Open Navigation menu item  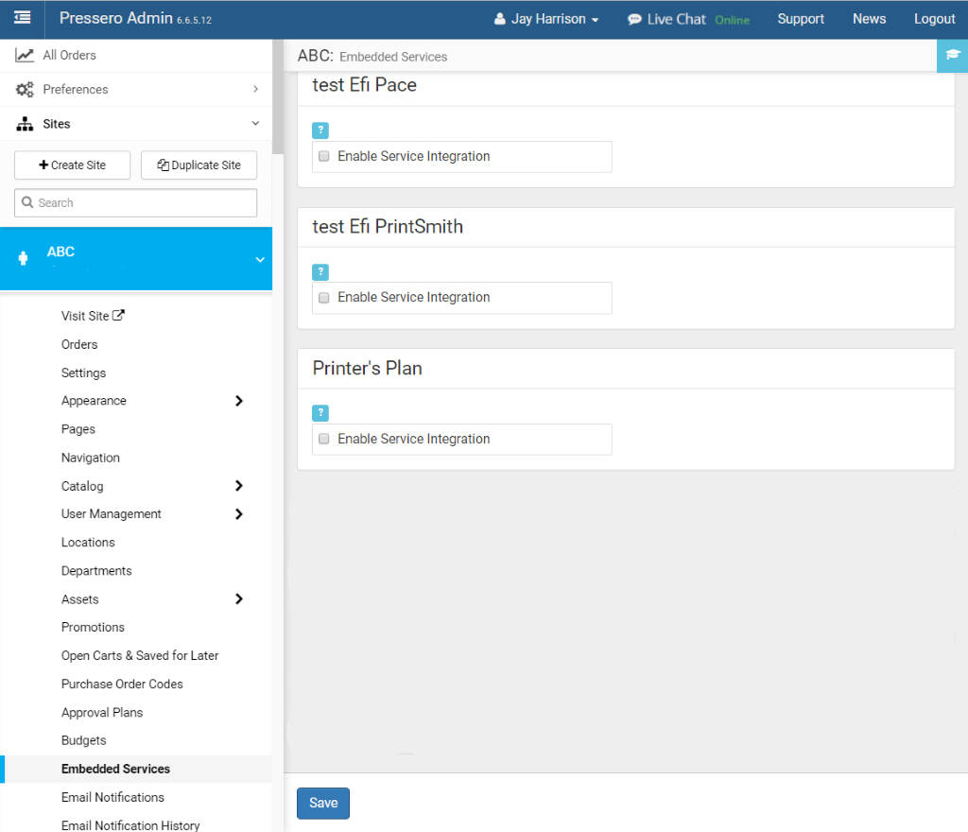pos(90,458)
